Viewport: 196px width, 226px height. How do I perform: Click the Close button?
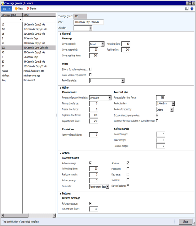185,222
